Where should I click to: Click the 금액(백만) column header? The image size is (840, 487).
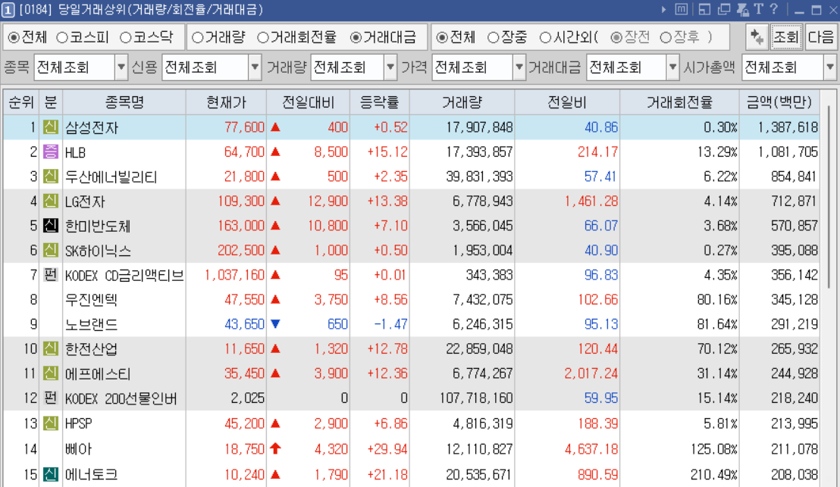779,102
